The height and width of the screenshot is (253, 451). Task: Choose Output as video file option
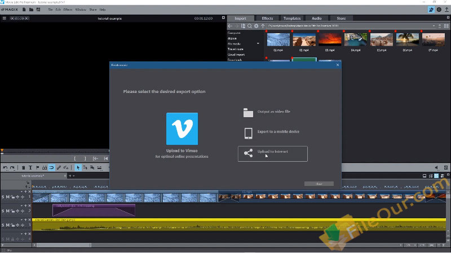point(272,112)
